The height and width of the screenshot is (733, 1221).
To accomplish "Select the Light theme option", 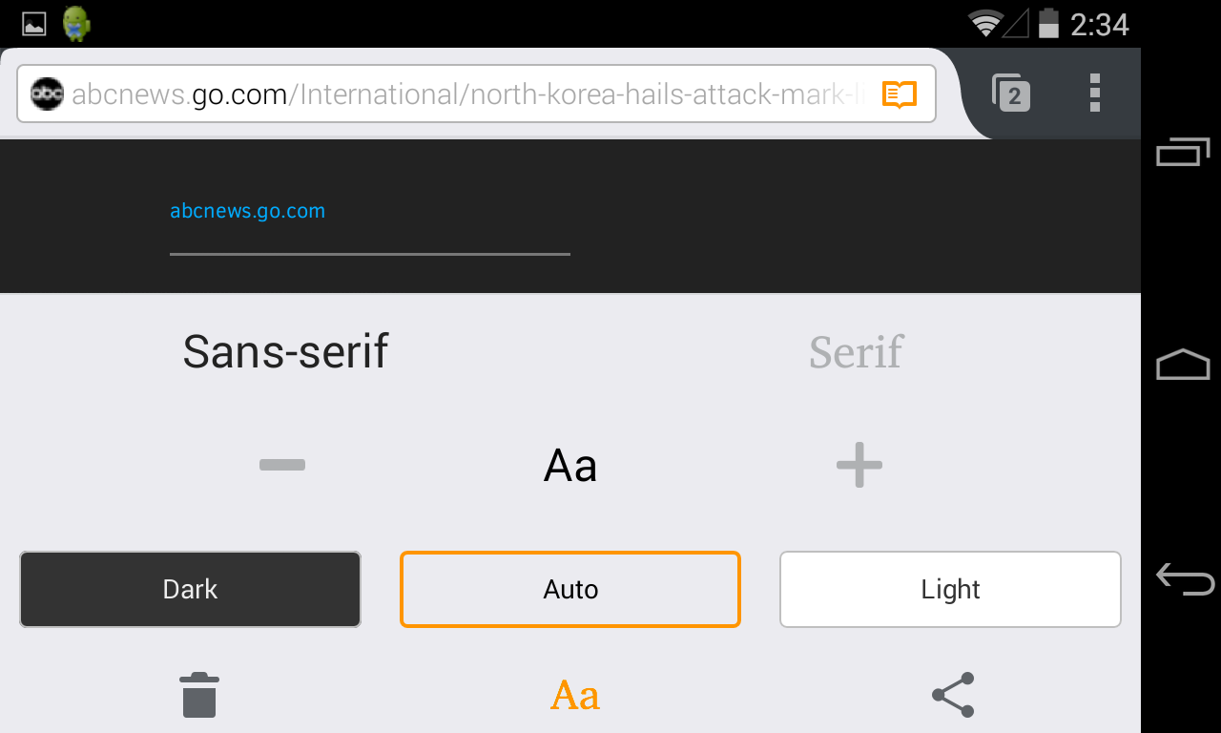I will coord(950,589).
